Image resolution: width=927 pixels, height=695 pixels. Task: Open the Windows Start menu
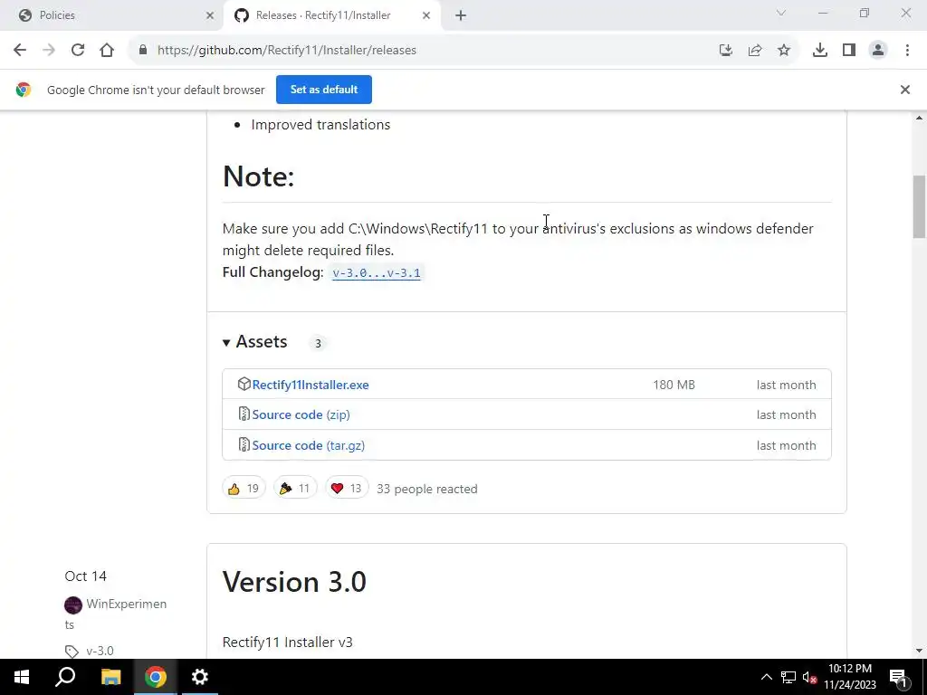coord(22,677)
